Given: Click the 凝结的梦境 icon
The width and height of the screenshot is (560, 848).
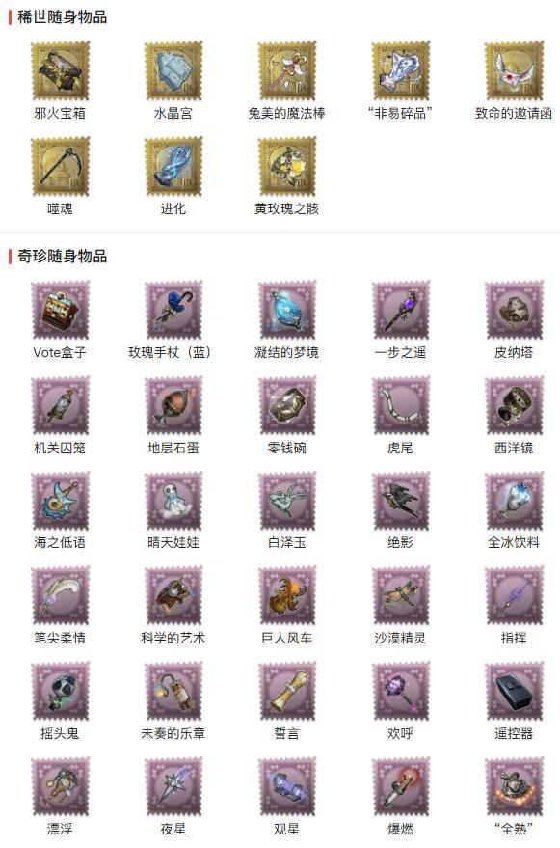Looking at the screenshot, I should click(x=287, y=310).
